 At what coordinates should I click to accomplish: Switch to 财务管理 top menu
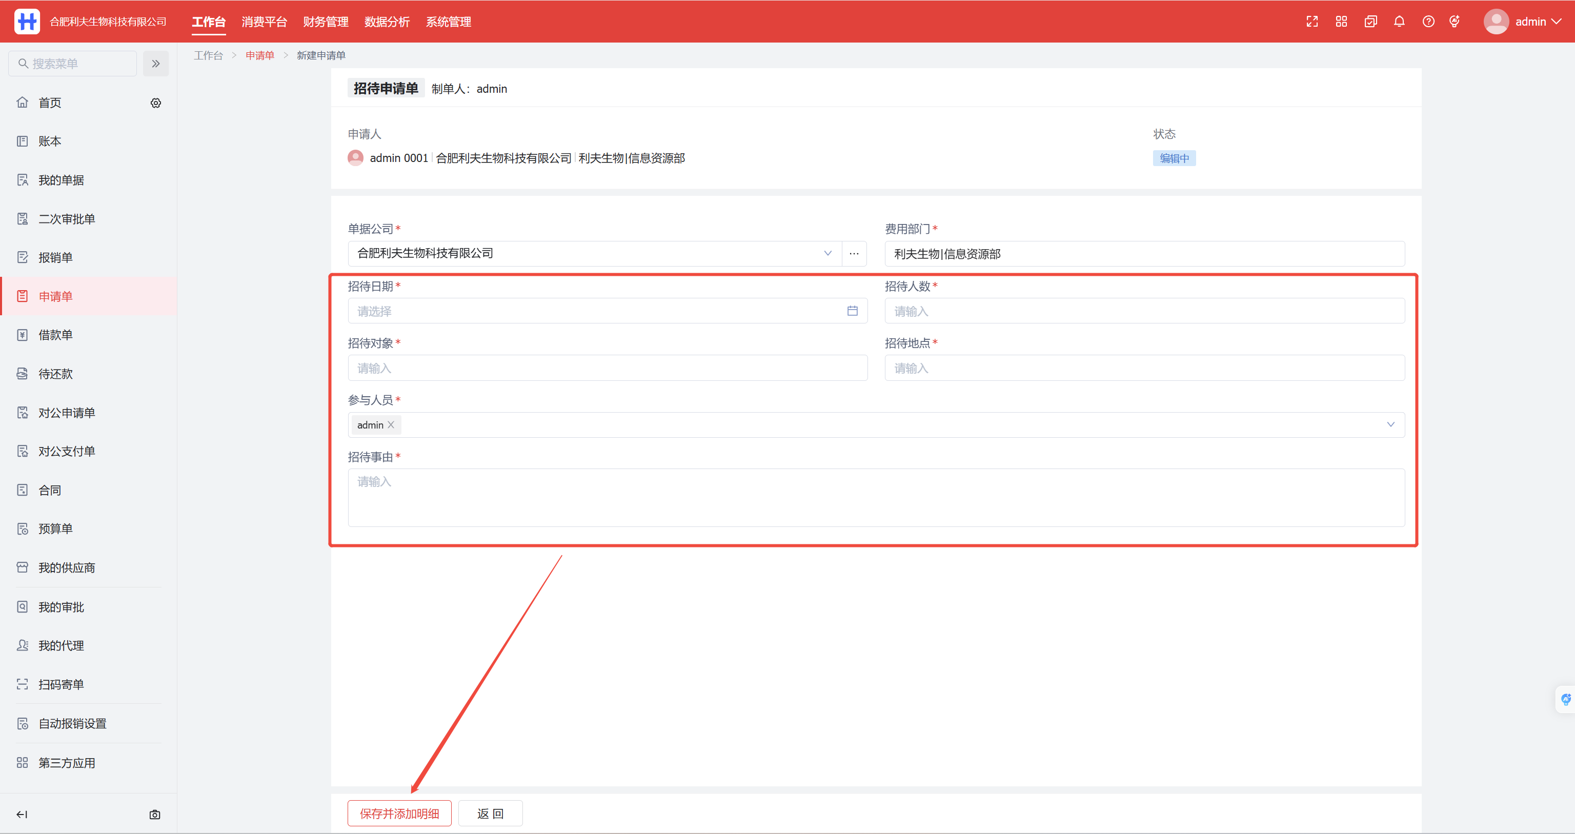[x=325, y=22]
